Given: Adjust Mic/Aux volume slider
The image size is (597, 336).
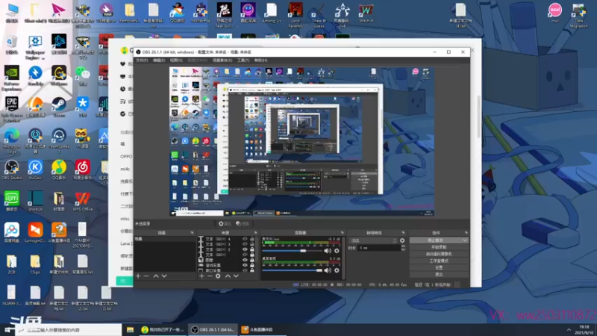Looking at the screenshot, I should pos(293,251).
